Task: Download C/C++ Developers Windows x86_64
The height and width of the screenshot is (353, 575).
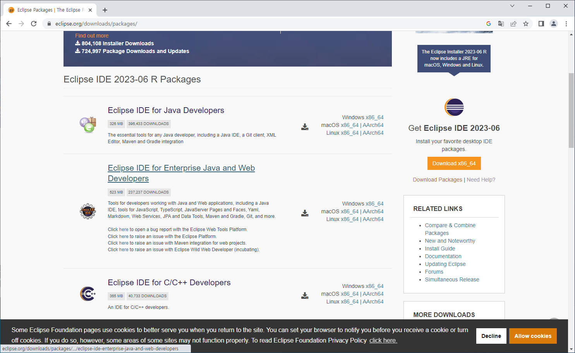Action: 374,286
